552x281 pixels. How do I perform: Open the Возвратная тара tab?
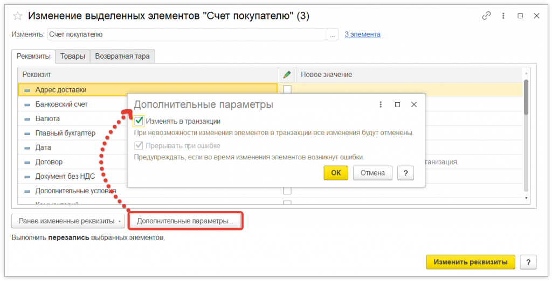(122, 56)
